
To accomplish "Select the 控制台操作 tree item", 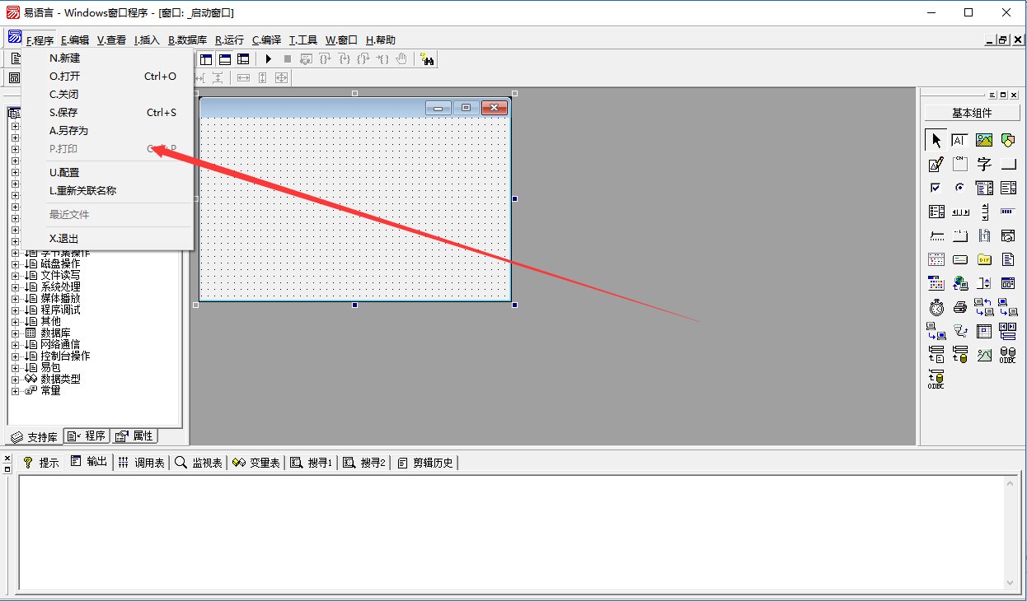I will (x=65, y=356).
